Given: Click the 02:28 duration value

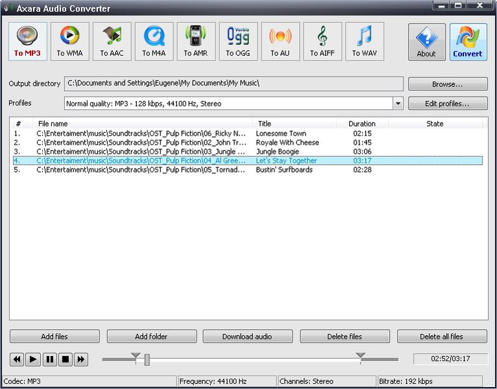Looking at the screenshot, I should point(362,170).
